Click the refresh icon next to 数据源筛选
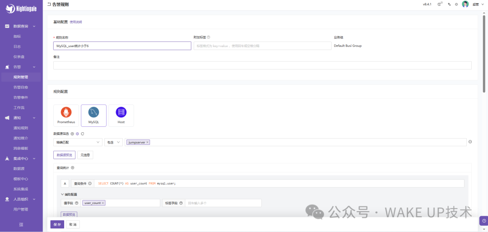 point(83,134)
